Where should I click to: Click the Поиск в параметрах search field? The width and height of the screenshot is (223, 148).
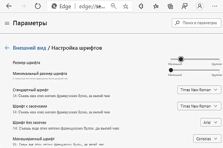[197, 23]
